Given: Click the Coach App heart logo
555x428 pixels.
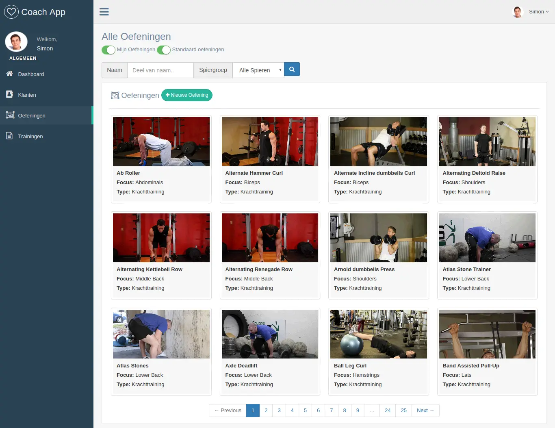Looking at the screenshot, I should (11, 12).
